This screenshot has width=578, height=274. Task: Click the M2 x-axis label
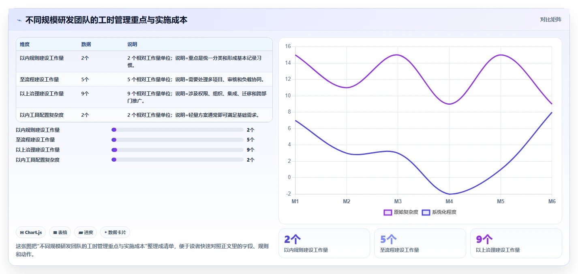click(x=347, y=201)
